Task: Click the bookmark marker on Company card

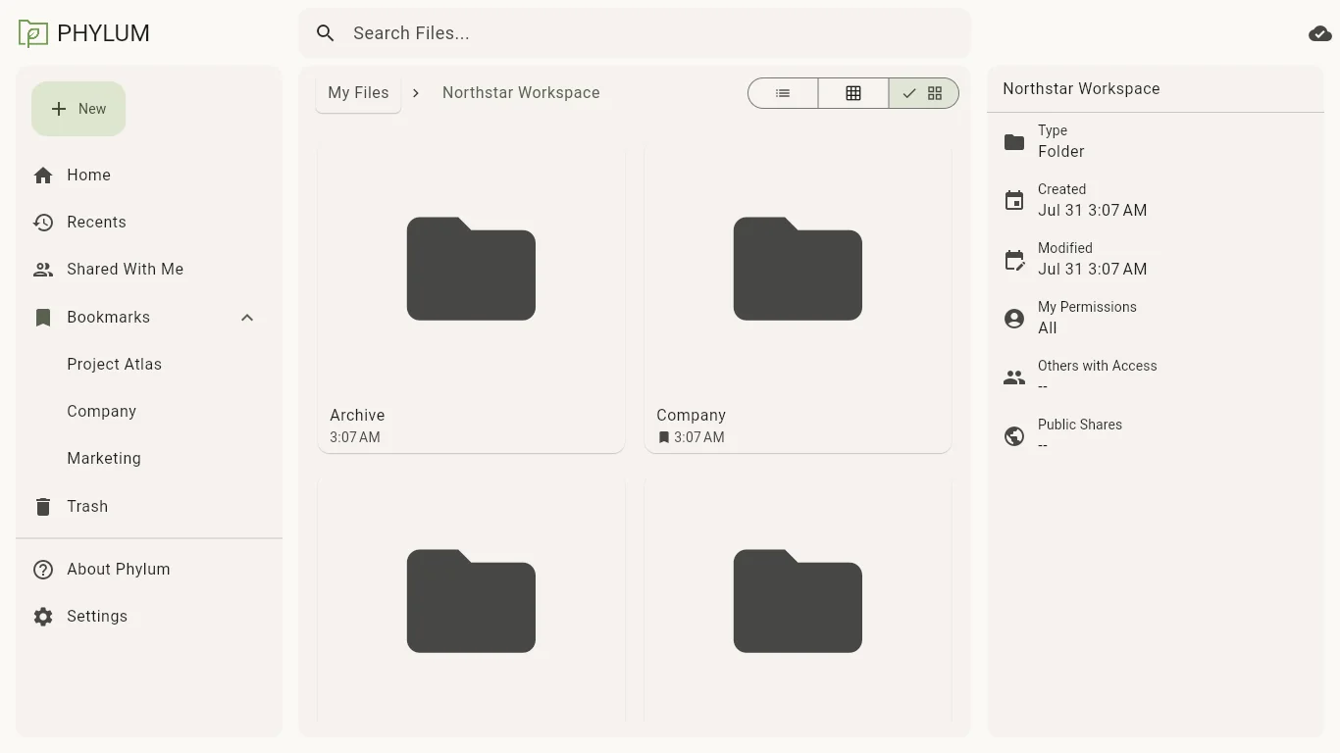Action: click(664, 437)
